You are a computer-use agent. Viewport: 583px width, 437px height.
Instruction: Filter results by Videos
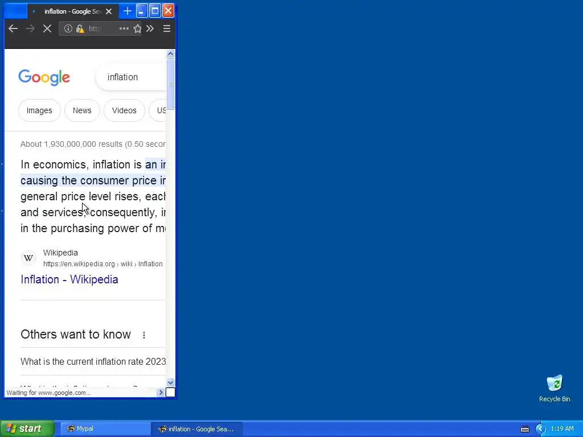tap(124, 110)
